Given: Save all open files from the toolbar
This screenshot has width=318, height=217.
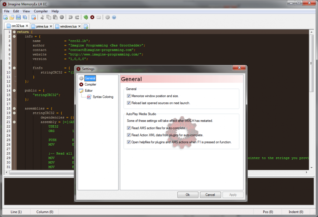Looking at the screenshot, I should [25, 17].
